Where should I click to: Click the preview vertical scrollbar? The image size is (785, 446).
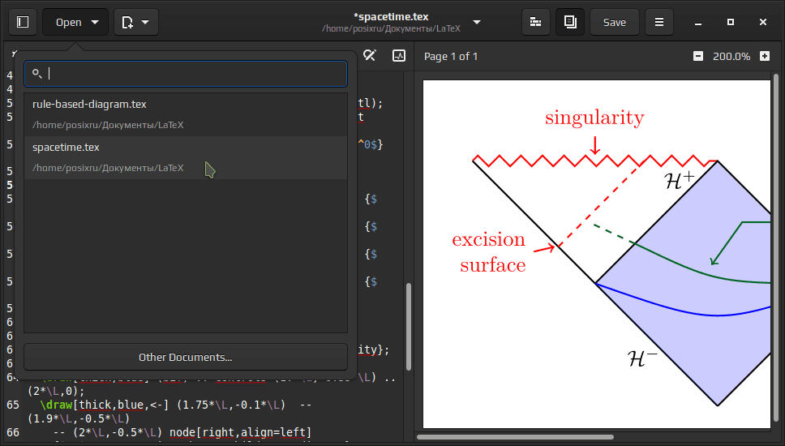(x=776, y=249)
